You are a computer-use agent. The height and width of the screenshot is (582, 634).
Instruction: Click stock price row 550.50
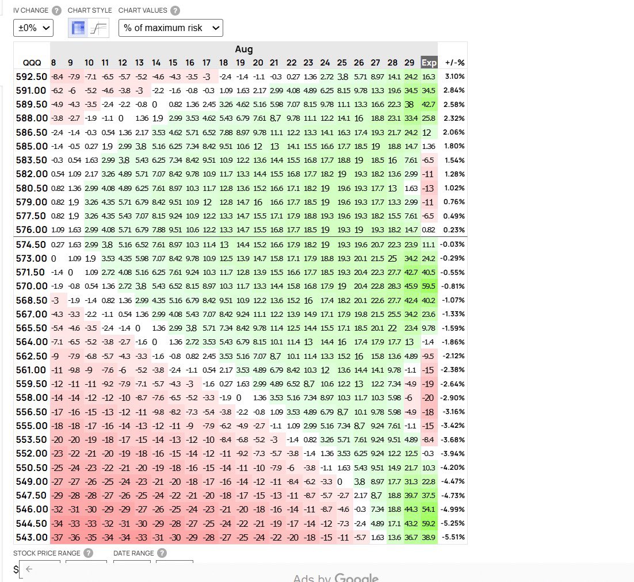click(x=32, y=468)
